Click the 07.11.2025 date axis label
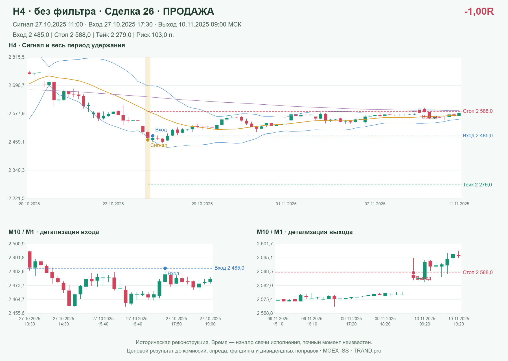This screenshot has width=508, height=361. click(375, 204)
